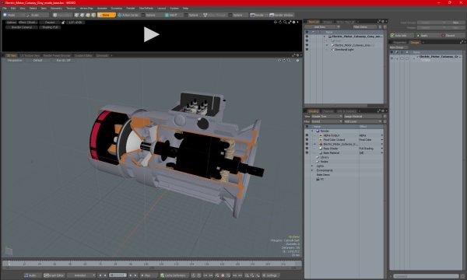467x280 pixels.
Task: Open the Default shading style dropdown
Action: point(37,61)
